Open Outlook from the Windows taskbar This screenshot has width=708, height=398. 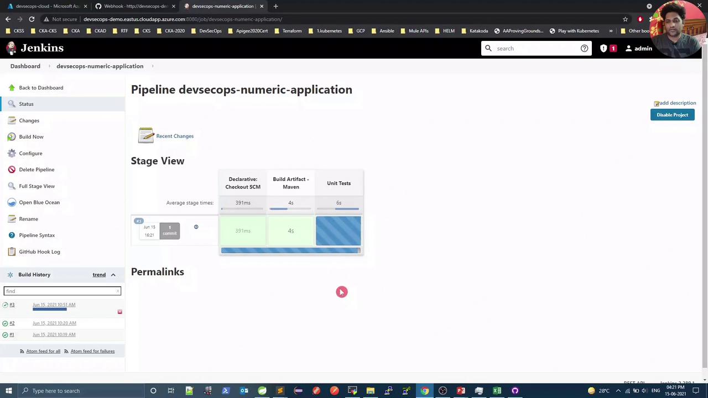click(x=244, y=391)
